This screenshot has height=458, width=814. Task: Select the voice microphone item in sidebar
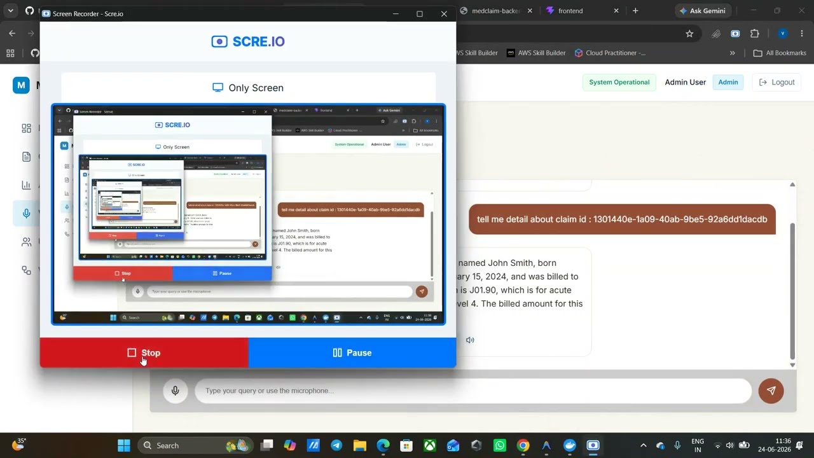click(x=26, y=214)
